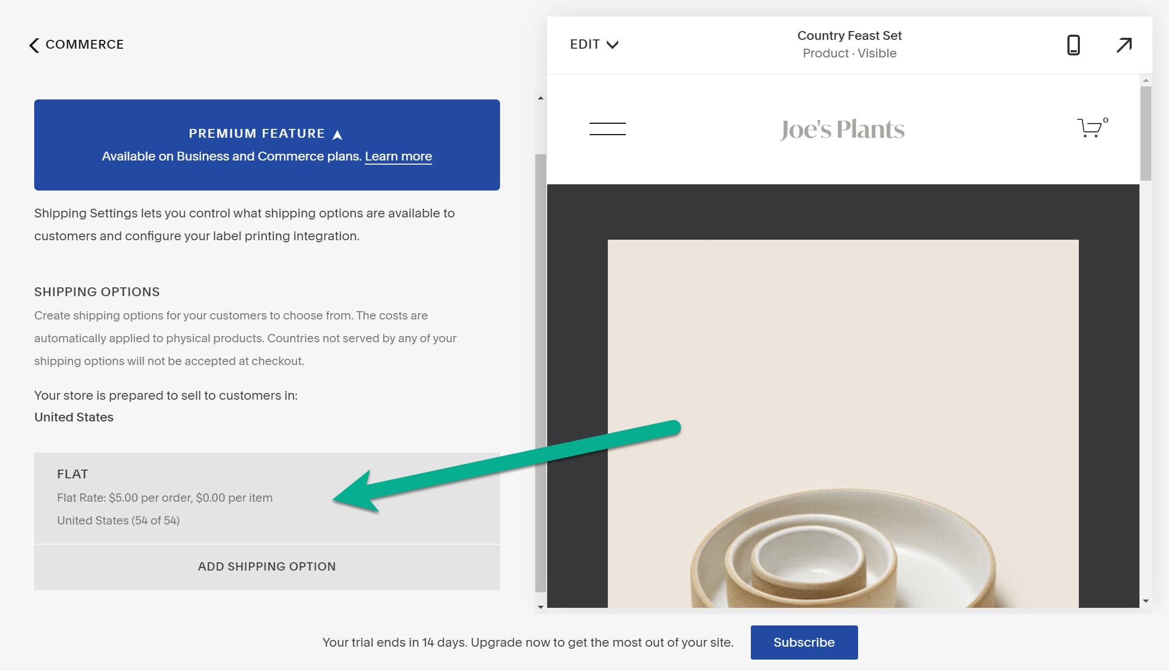Click the preview scrollbar's up arrow

pos(1145,81)
